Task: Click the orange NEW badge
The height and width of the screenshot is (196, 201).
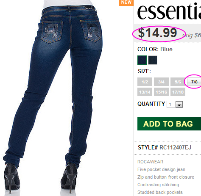Action: coord(126,3)
